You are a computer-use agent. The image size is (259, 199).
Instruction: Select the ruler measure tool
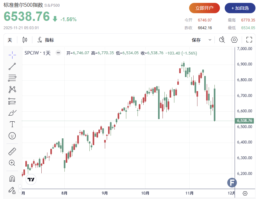(x=12, y=151)
